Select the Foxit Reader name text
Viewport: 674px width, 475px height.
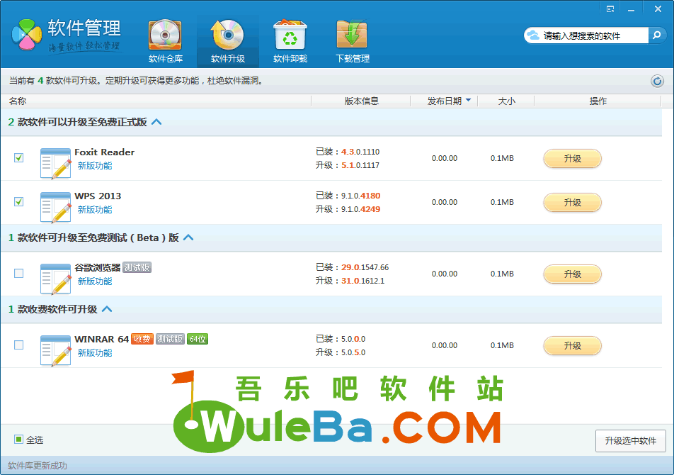point(105,152)
